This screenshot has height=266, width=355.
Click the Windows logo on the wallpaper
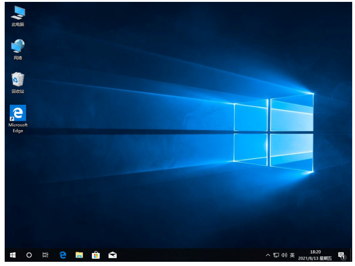tap(273, 133)
